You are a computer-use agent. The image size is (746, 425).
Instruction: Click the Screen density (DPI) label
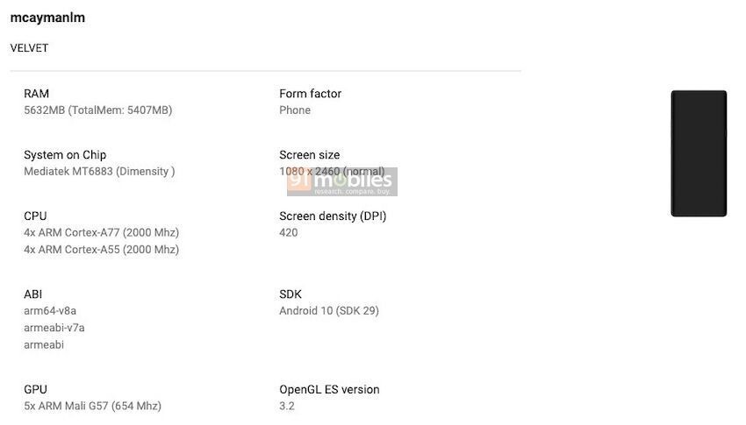(333, 216)
